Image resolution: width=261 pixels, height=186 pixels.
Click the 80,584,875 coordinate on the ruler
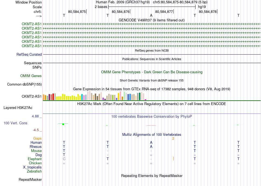(77, 12)
